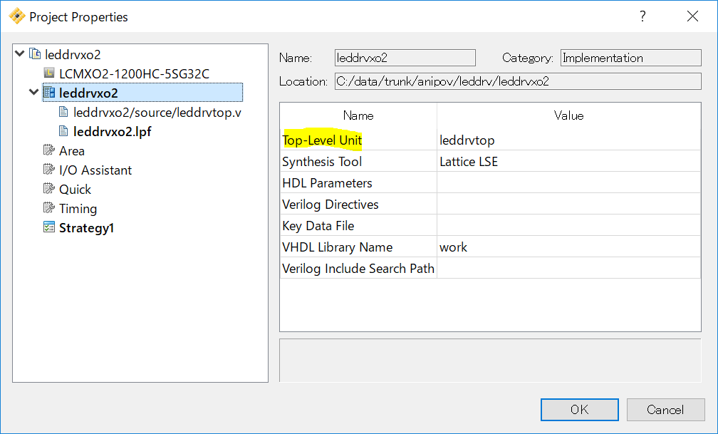Image resolution: width=718 pixels, height=434 pixels.
Task: Confirm with the OK button
Action: [x=579, y=409]
